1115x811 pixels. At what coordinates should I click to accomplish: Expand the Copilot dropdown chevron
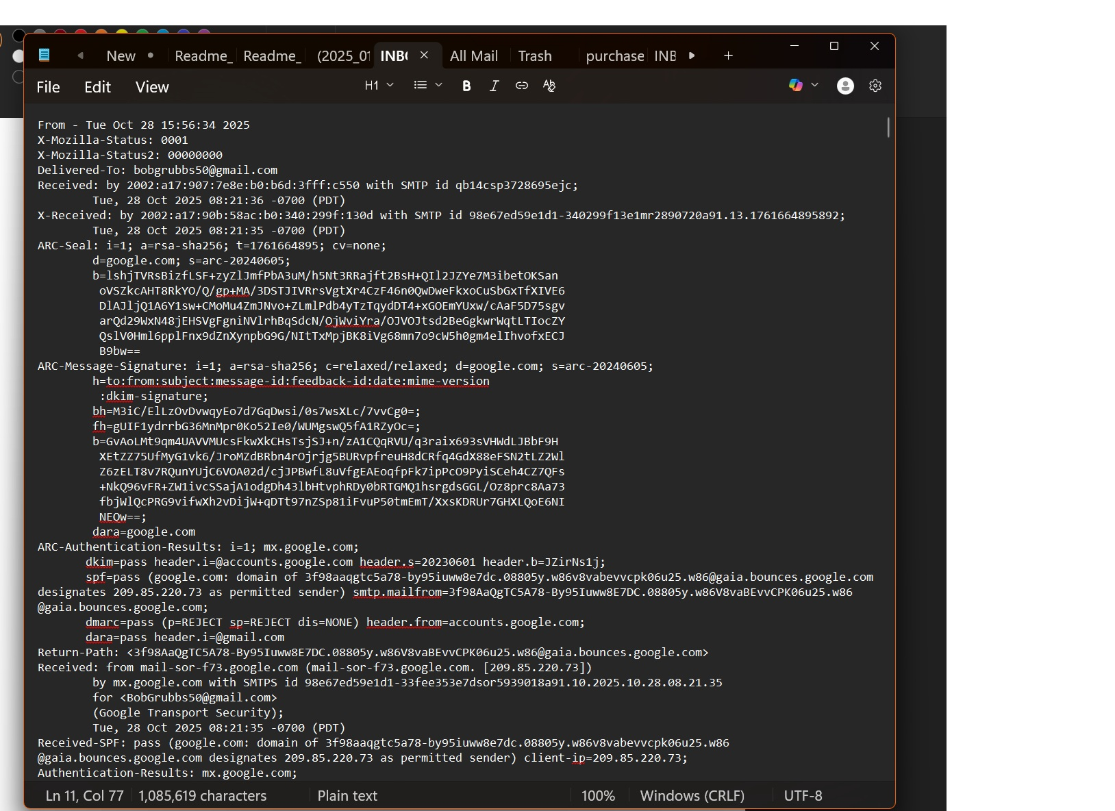(x=815, y=85)
